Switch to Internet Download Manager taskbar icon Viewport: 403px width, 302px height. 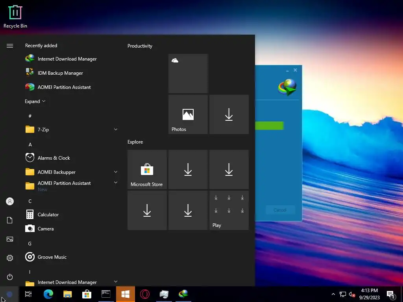pyautogui.click(x=183, y=294)
